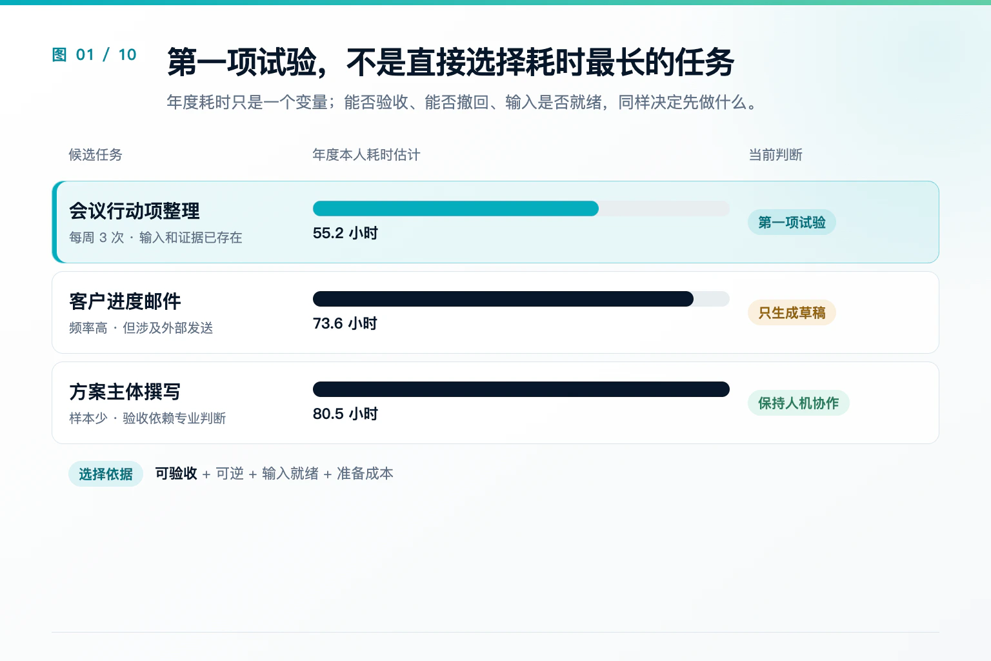Click the 方案主体撰写 progress bar
The image size is (991, 661).
pyautogui.click(x=521, y=389)
